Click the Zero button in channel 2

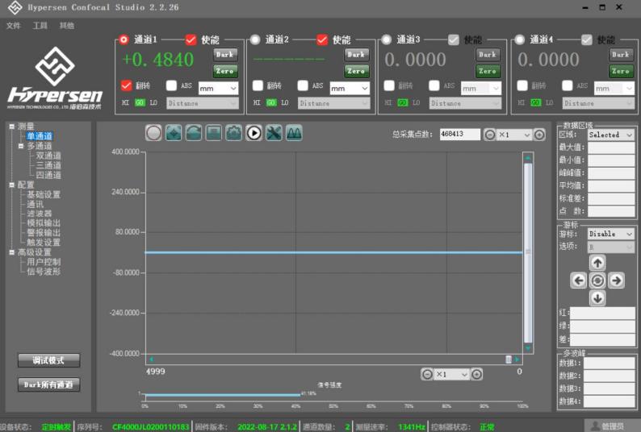pos(357,71)
